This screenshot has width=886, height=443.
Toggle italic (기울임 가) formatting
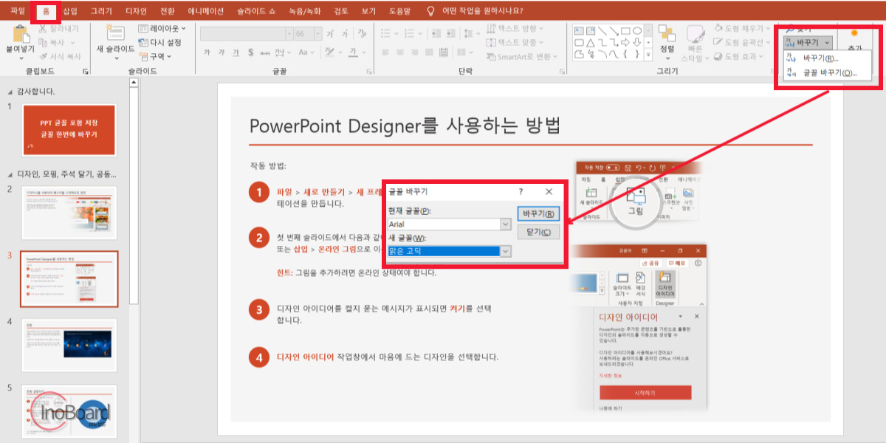click(x=221, y=52)
